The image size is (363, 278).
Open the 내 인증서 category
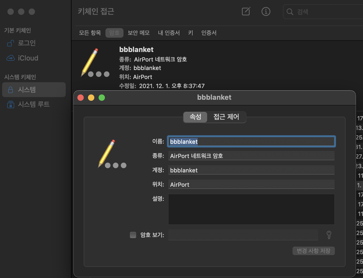coord(169,33)
